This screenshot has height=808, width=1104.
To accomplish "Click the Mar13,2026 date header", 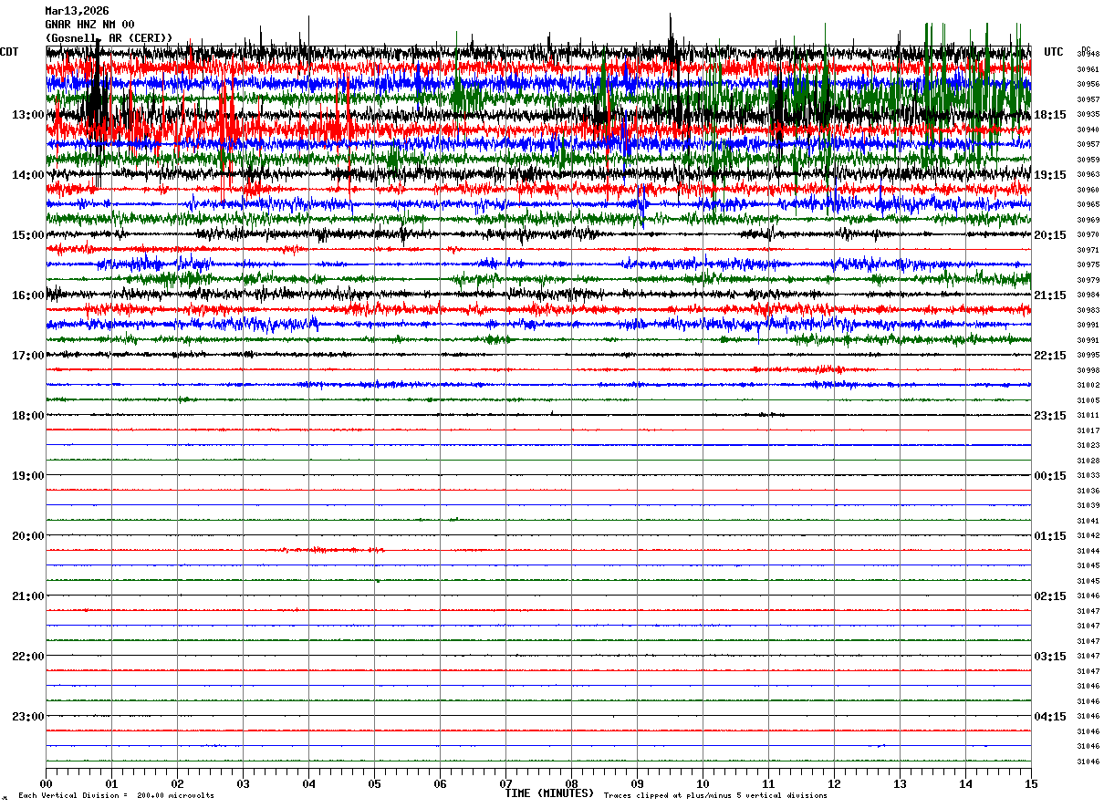I will click(77, 11).
